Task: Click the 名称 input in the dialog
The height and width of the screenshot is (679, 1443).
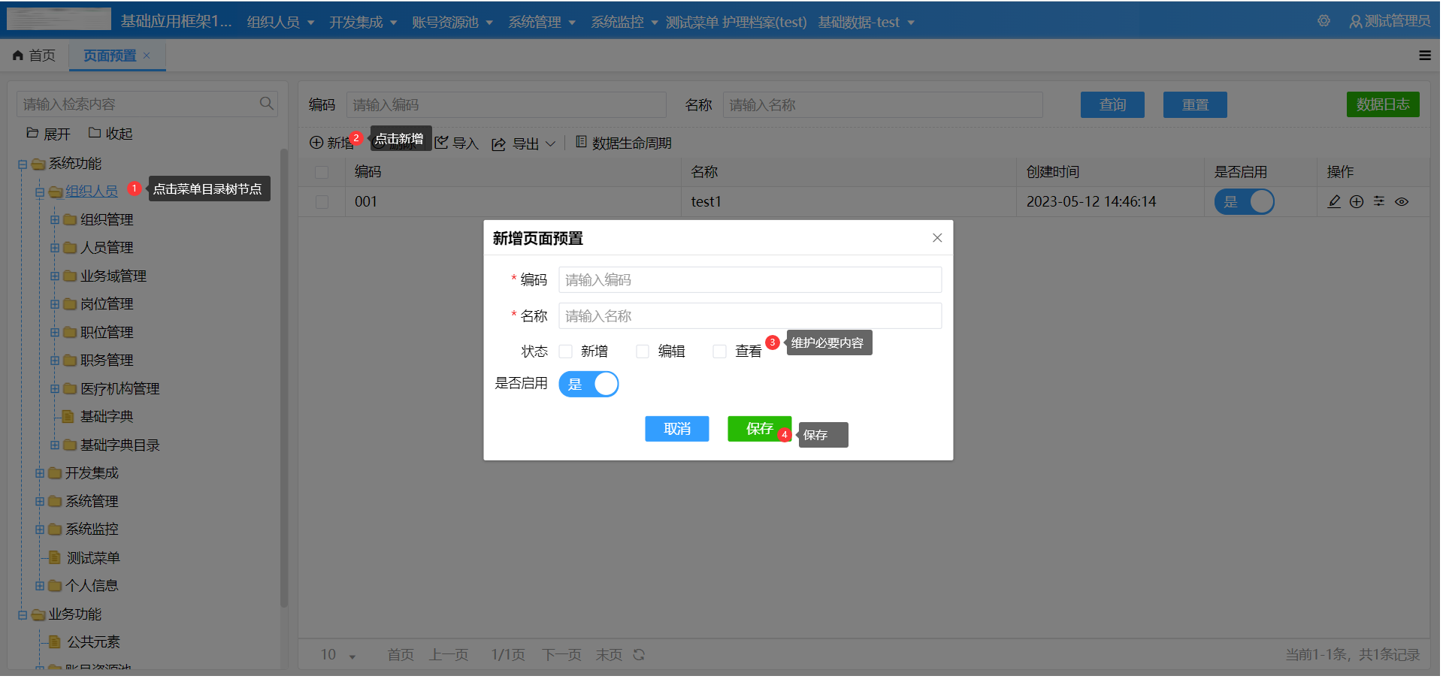Action: [x=749, y=315]
